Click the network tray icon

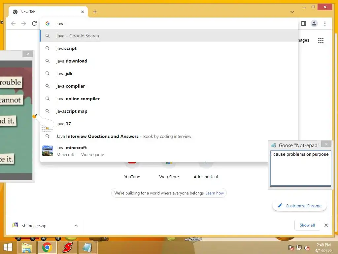299,248
